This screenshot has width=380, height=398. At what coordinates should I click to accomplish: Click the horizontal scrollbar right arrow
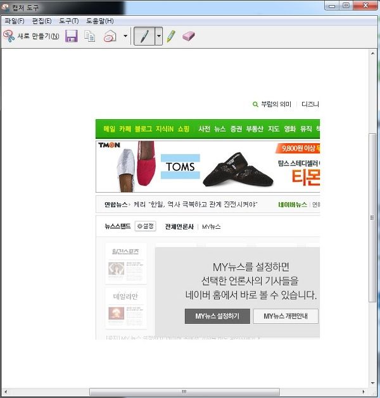pos(364,392)
